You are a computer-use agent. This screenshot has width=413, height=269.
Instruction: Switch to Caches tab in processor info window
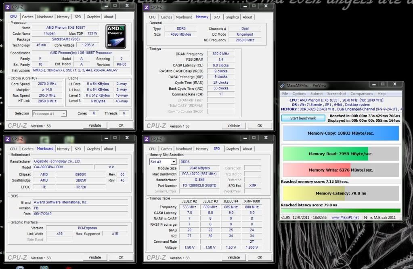27,17
